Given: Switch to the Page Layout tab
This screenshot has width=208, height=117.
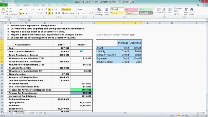Looking at the screenshot, I should [27, 5].
